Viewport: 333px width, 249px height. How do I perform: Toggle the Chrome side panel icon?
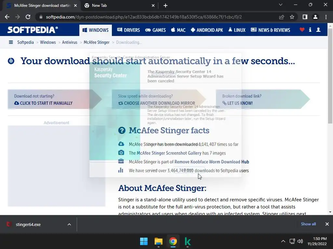click(x=305, y=17)
